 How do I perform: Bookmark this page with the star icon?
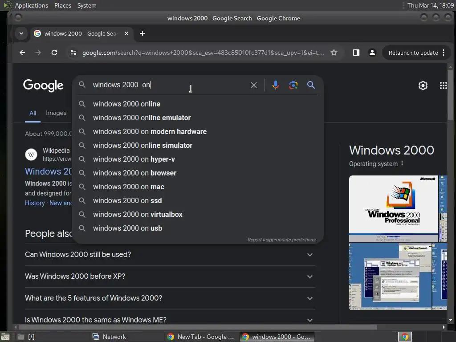[334, 53]
